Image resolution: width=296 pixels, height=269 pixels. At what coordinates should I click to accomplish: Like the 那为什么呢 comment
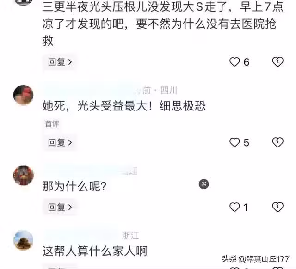(x=234, y=207)
